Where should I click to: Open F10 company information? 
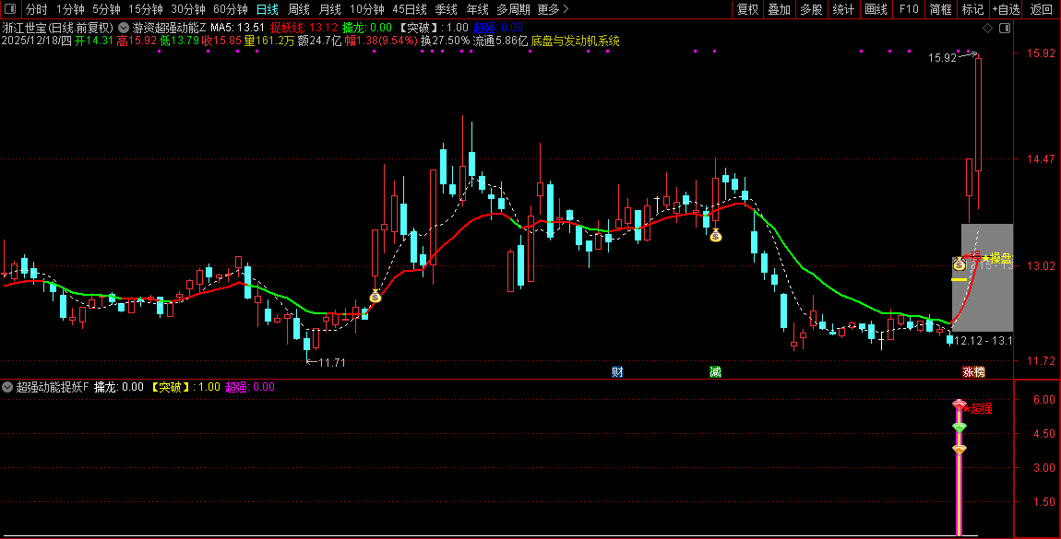pyautogui.click(x=909, y=9)
